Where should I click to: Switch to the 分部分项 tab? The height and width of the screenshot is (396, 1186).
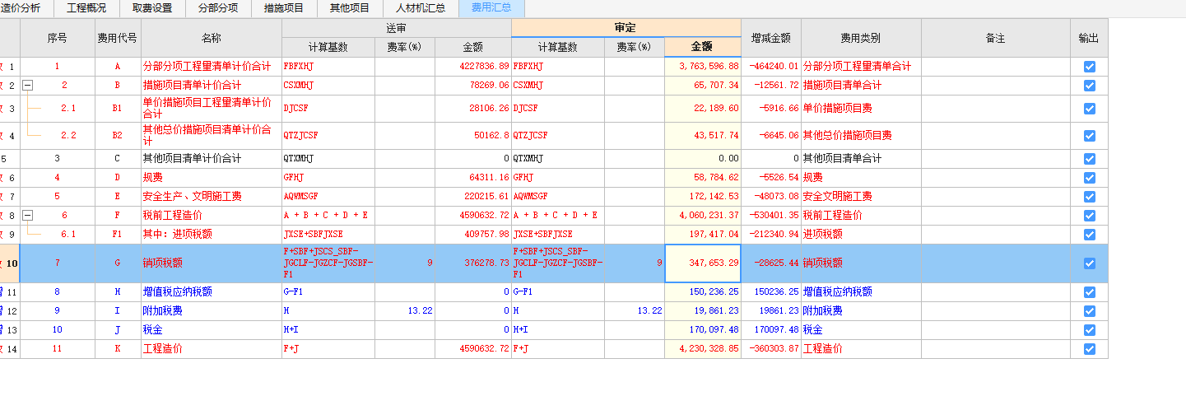(x=218, y=8)
